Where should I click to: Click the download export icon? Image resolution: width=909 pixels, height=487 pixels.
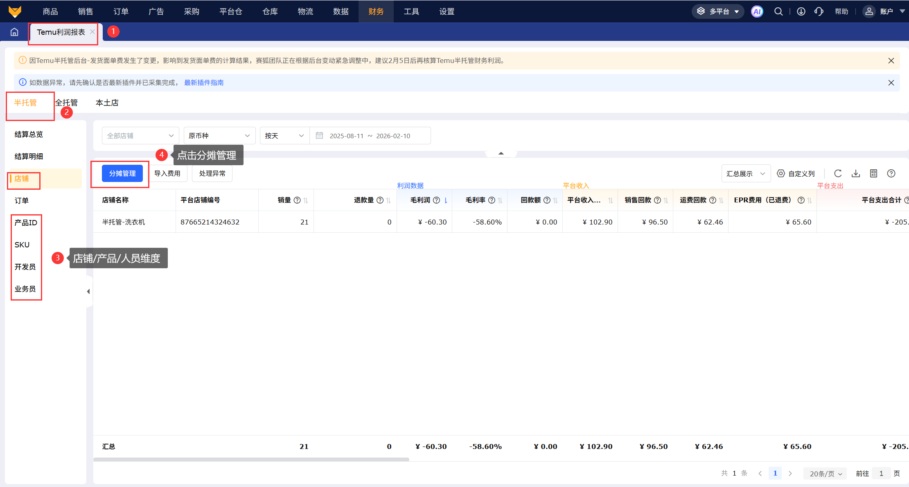pyautogui.click(x=856, y=173)
